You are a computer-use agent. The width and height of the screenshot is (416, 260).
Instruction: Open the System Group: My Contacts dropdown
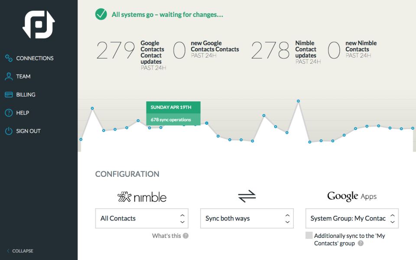coord(352,218)
